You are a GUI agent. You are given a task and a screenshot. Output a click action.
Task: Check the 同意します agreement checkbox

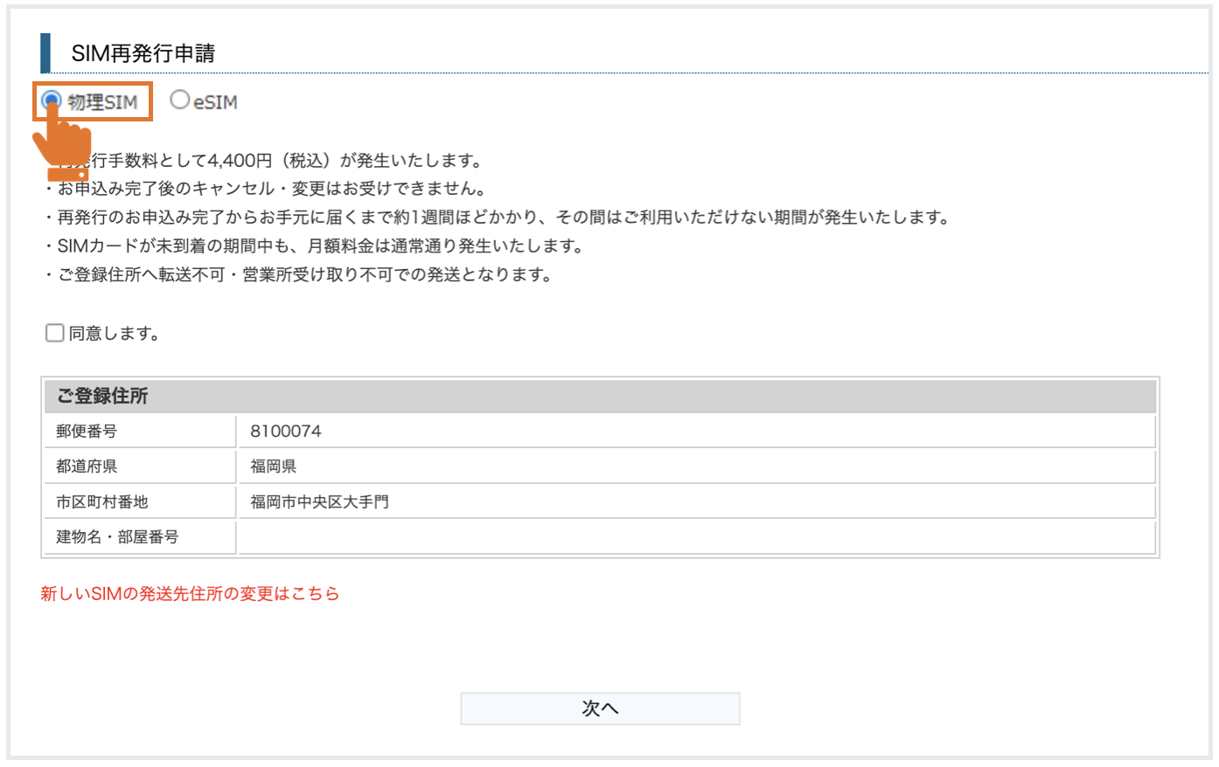click(x=55, y=333)
